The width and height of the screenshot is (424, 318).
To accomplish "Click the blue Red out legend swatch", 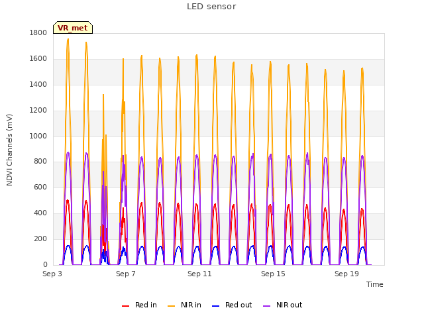I will pos(215,305).
